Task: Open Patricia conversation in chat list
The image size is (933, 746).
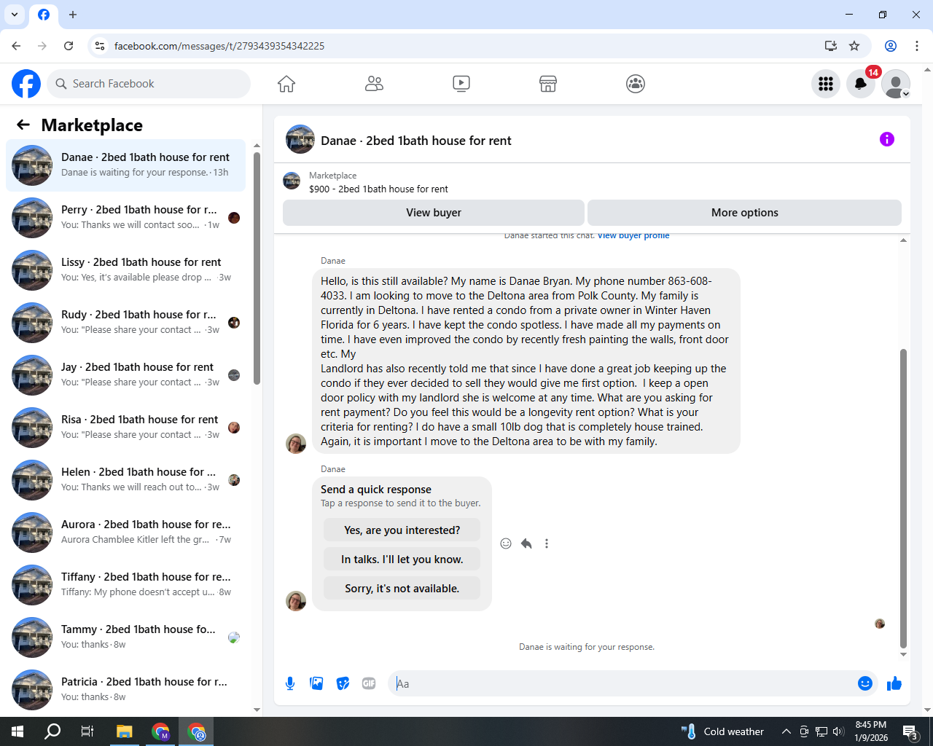Action: (x=125, y=690)
